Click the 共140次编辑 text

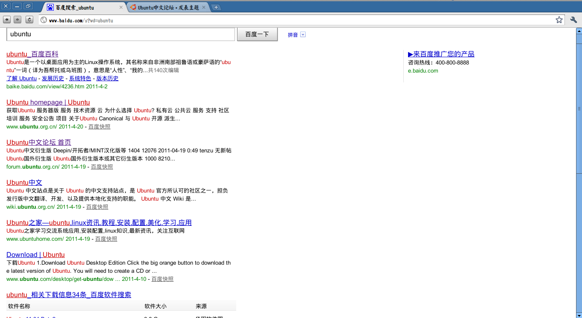tap(163, 70)
